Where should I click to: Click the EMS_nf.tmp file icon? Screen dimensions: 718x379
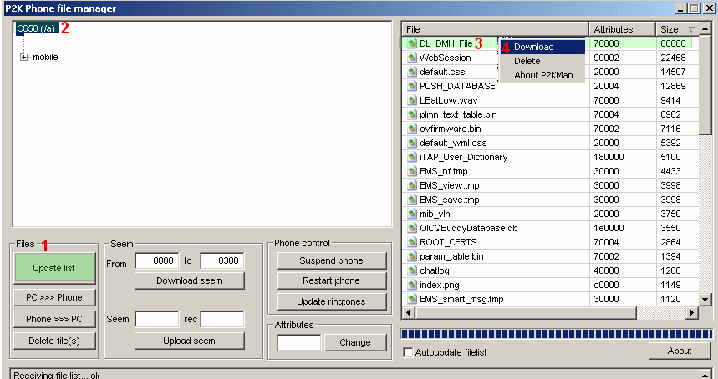[412, 171]
